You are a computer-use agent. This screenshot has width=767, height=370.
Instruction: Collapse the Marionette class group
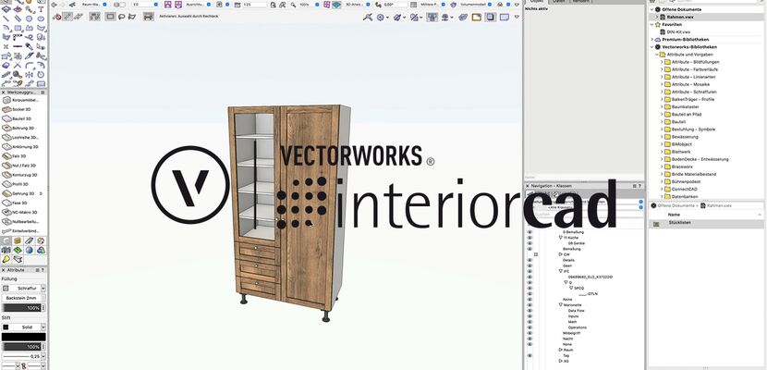click(x=561, y=305)
